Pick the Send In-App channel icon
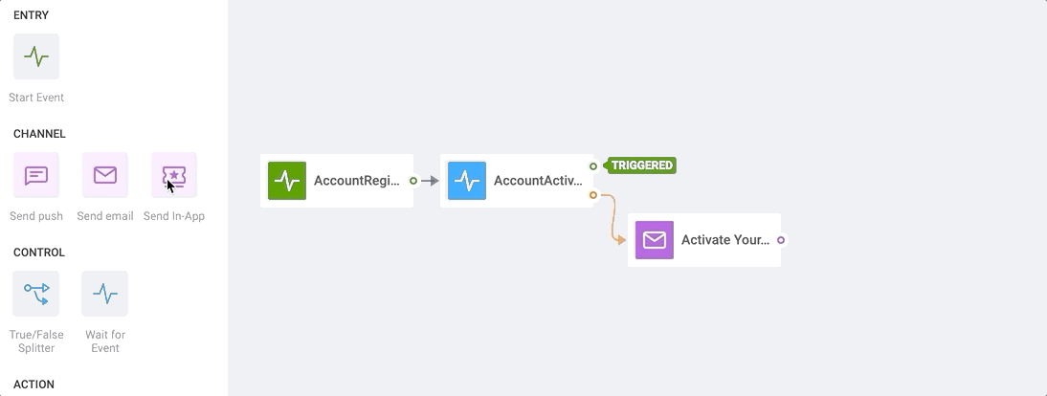Screen dimensions: 1047x396 (x=173, y=175)
